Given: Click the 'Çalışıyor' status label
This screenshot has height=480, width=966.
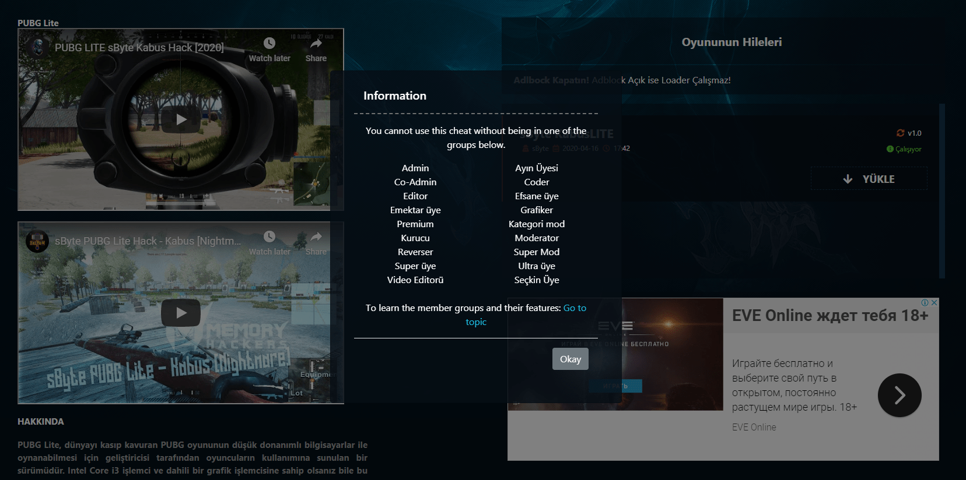Looking at the screenshot, I should [x=908, y=149].
